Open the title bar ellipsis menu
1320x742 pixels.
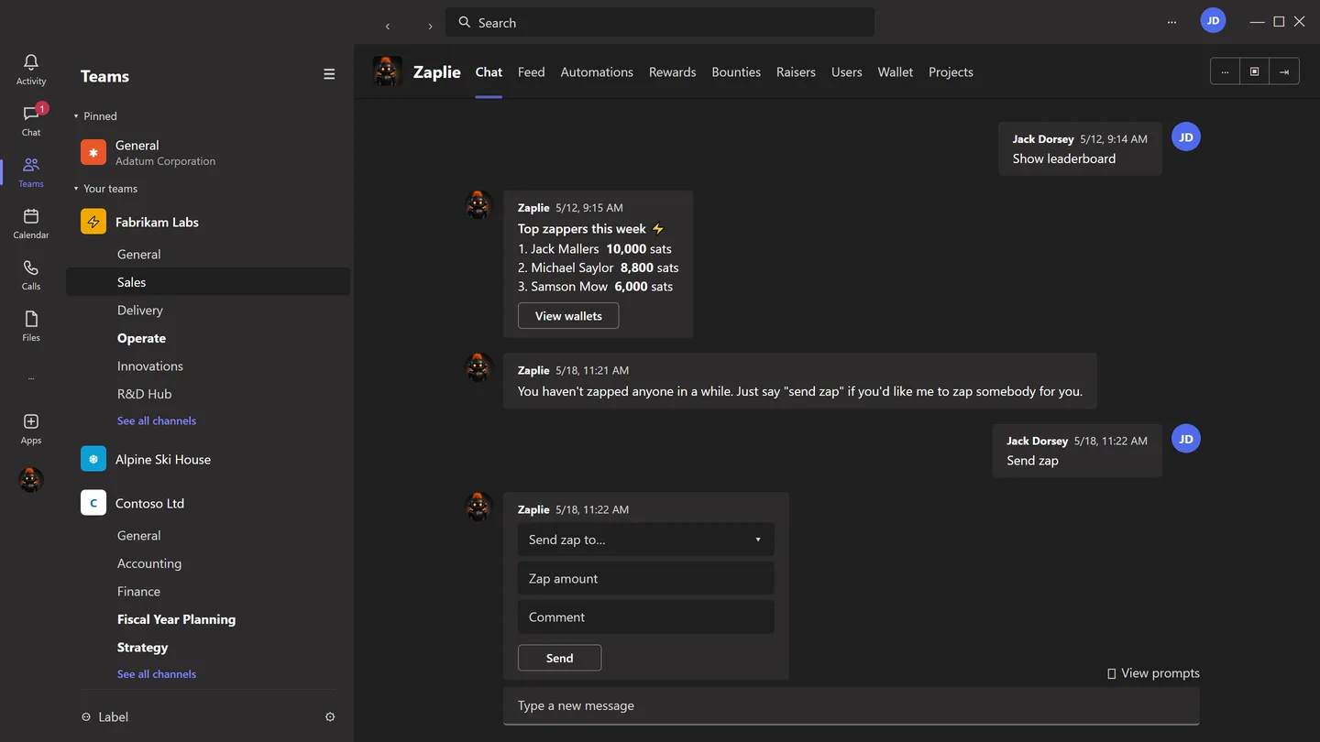tap(1171, 22)
